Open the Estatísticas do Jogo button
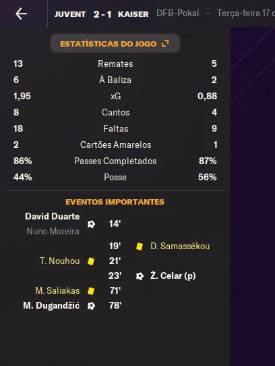This screenshot has width=275, height=366. [x=115, y=43]
